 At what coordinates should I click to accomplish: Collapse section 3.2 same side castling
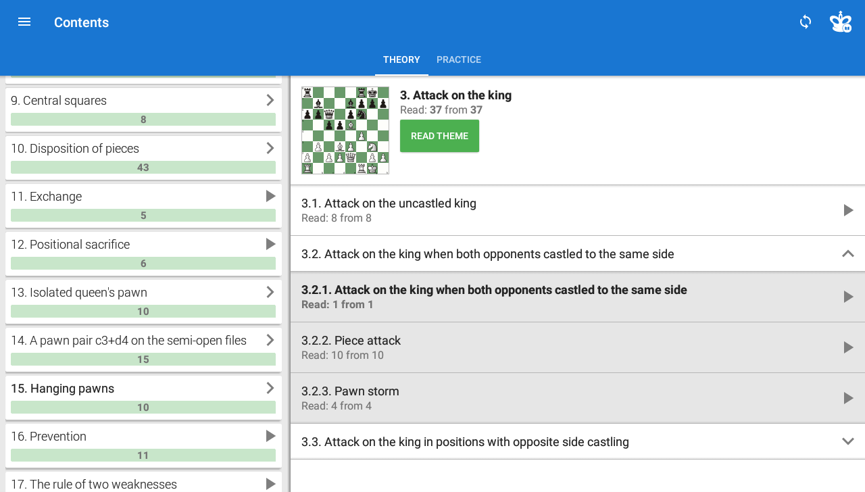848,253
